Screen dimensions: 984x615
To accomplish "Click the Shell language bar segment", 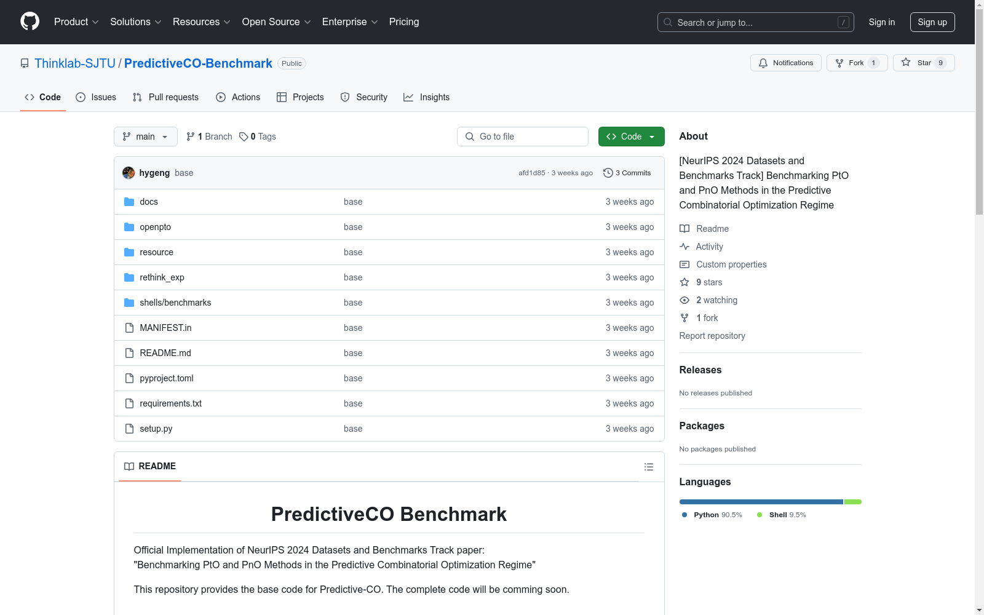I will (853, 502).
